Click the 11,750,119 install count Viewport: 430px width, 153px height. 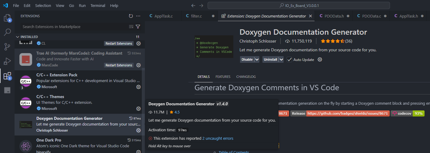298,41
